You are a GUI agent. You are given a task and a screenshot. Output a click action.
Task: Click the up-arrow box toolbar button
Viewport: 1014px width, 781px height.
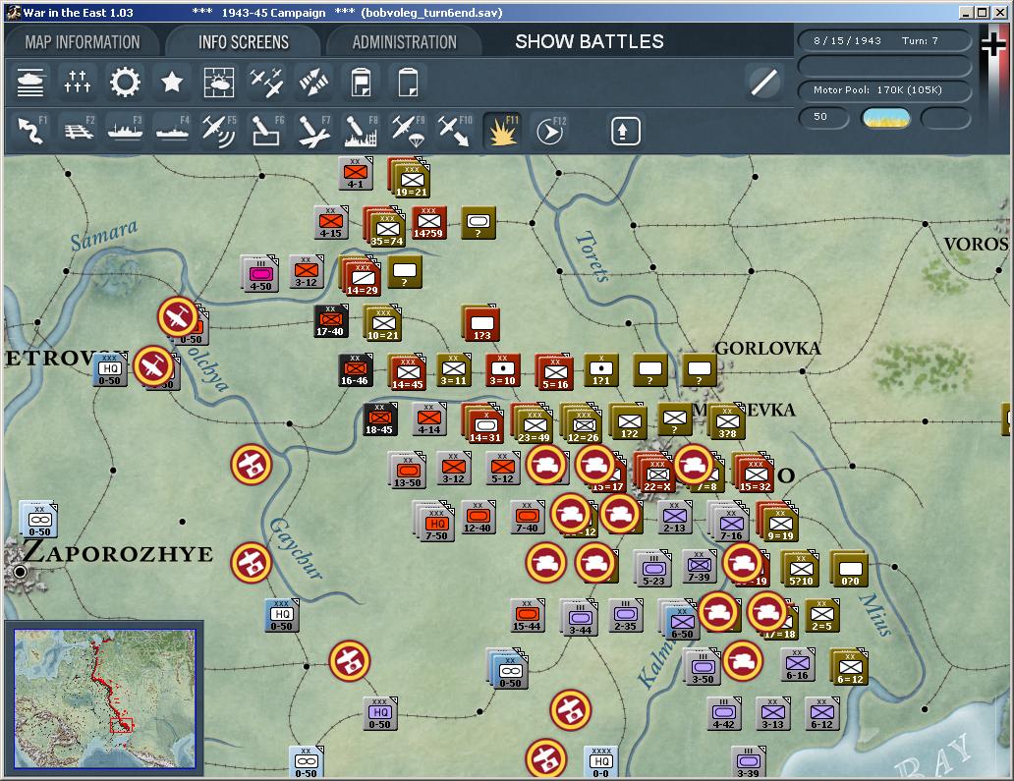pyautogui.click(x=625, y=132)
